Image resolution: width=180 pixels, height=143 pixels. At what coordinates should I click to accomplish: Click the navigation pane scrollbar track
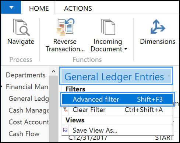click(53, 109)
